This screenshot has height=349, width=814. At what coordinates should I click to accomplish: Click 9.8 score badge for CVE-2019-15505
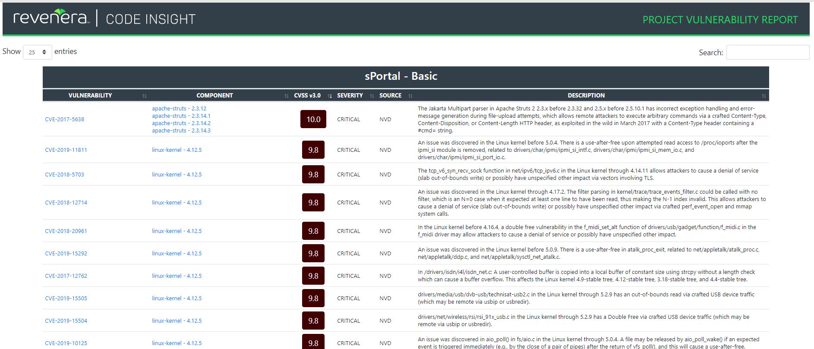[x=313, y=299]
